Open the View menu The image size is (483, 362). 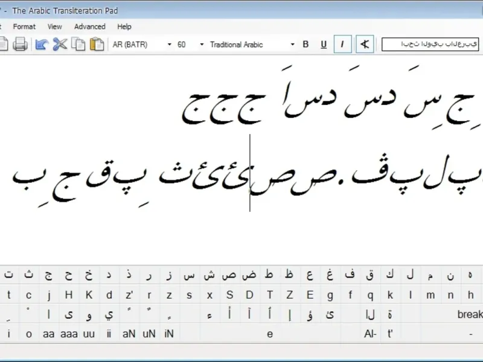(55, 27)
